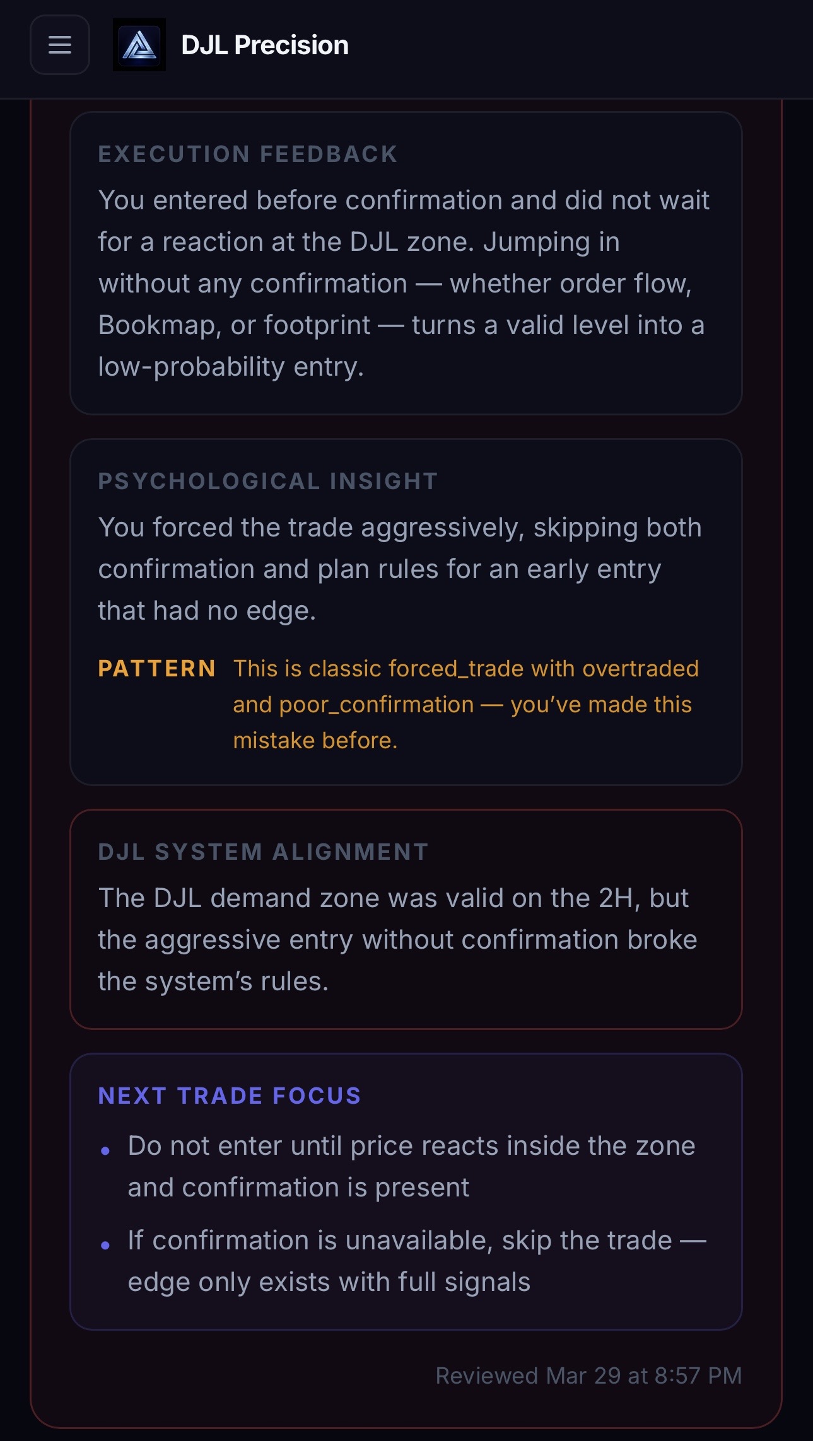Tap the EXECUTION FEEDBACK header
The image size is (813, 1441).
click(247, 153)
